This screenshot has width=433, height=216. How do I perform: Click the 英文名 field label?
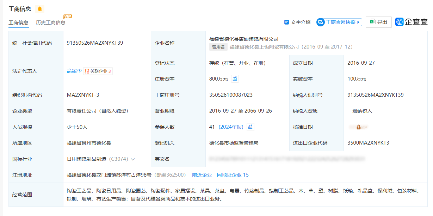[x=162, y=159]
